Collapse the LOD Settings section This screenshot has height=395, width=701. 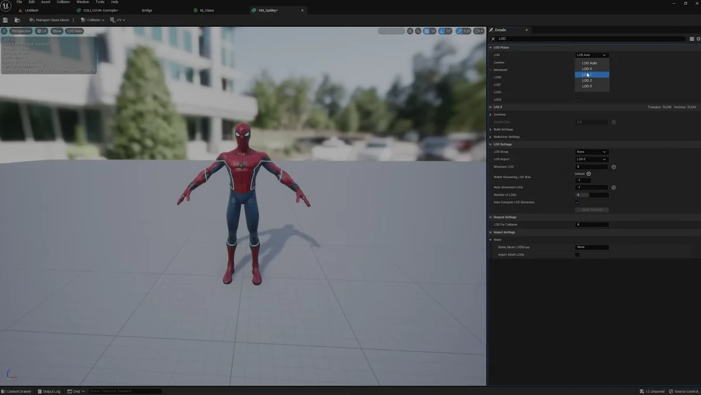491,144
